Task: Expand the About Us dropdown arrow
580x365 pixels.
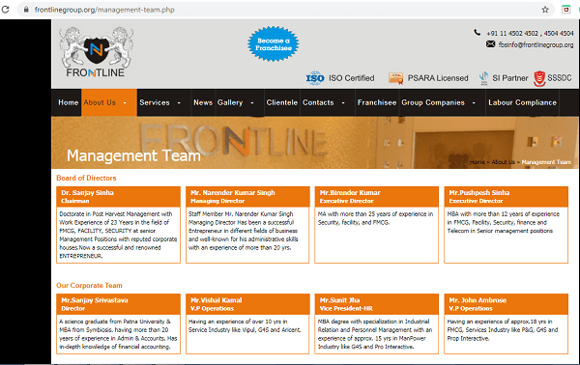Action: pyautogui.click(x=125, y=102)
